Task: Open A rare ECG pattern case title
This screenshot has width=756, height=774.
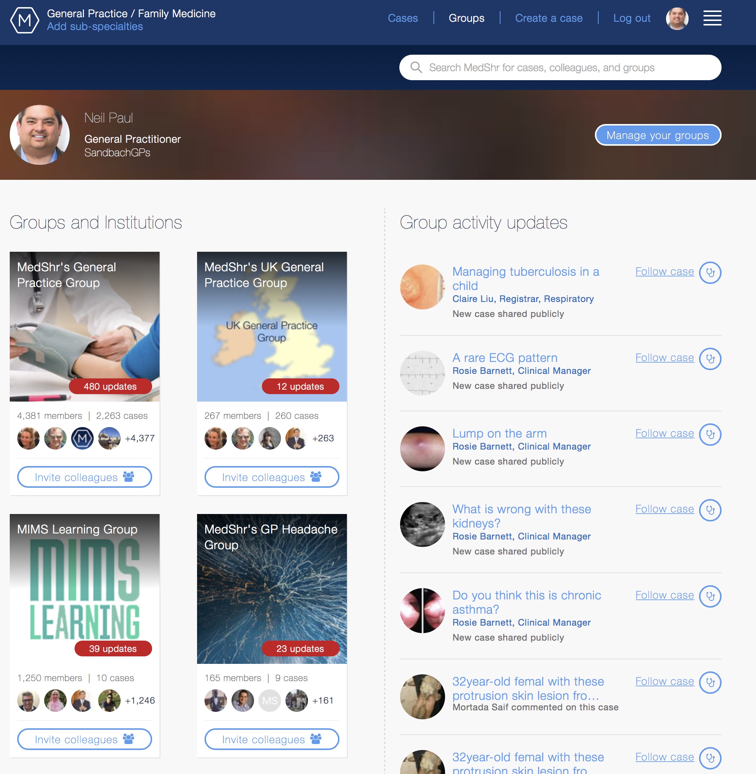Action: (505, 358)
